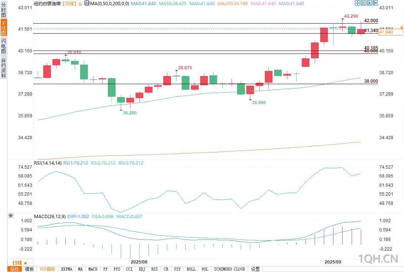Click the MA50:38.425 legend value
Image resolution: width=404 pixels, height=272 pixels.
point(172,4)
